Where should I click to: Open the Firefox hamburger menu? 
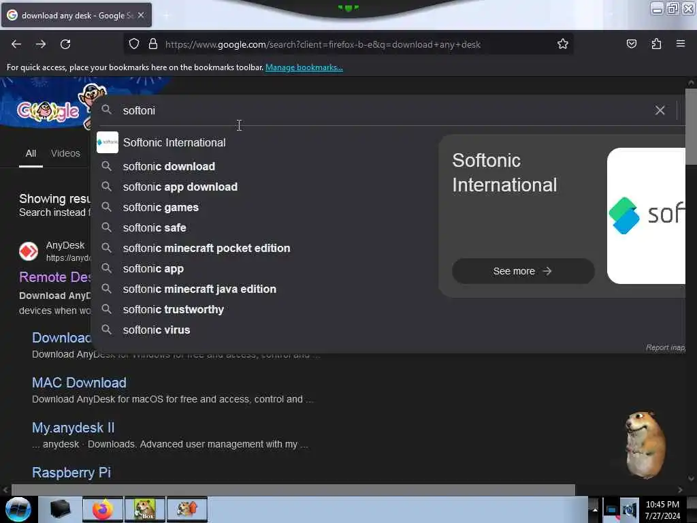coord(681,44)
